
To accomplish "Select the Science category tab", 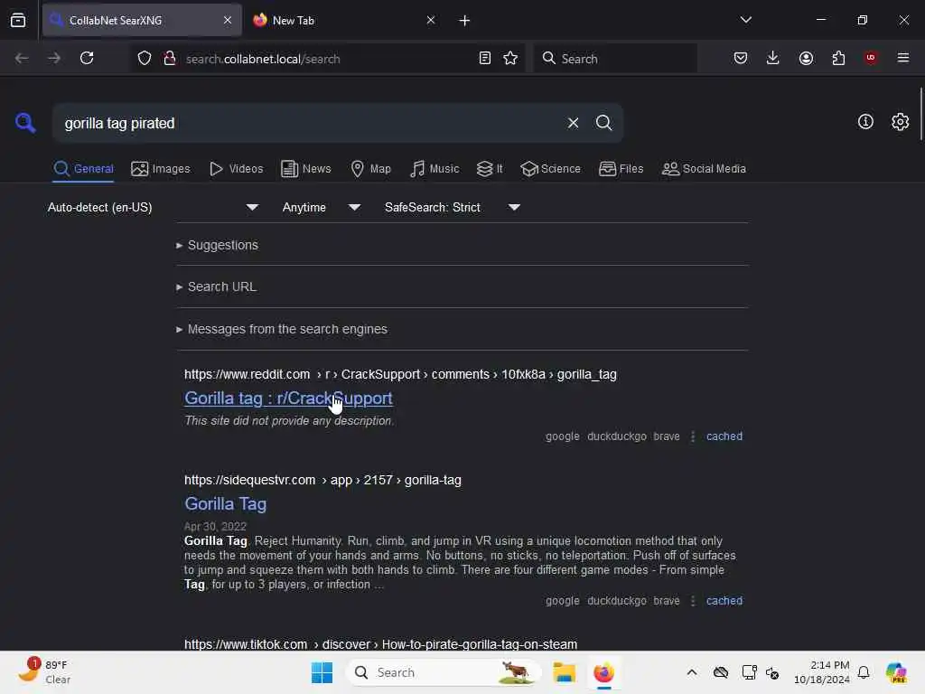I will click(x=550, y=169).
